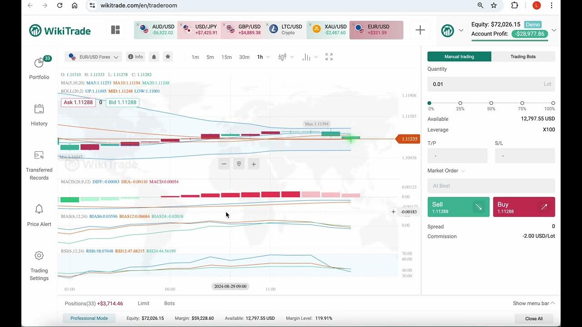This screenshot has height=327, width=582.
Task: Close the XAU/USD symbol tab
Action: [x=310, y=25]
